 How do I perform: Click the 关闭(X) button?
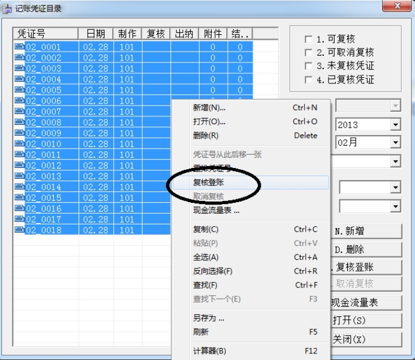[366, 340]
